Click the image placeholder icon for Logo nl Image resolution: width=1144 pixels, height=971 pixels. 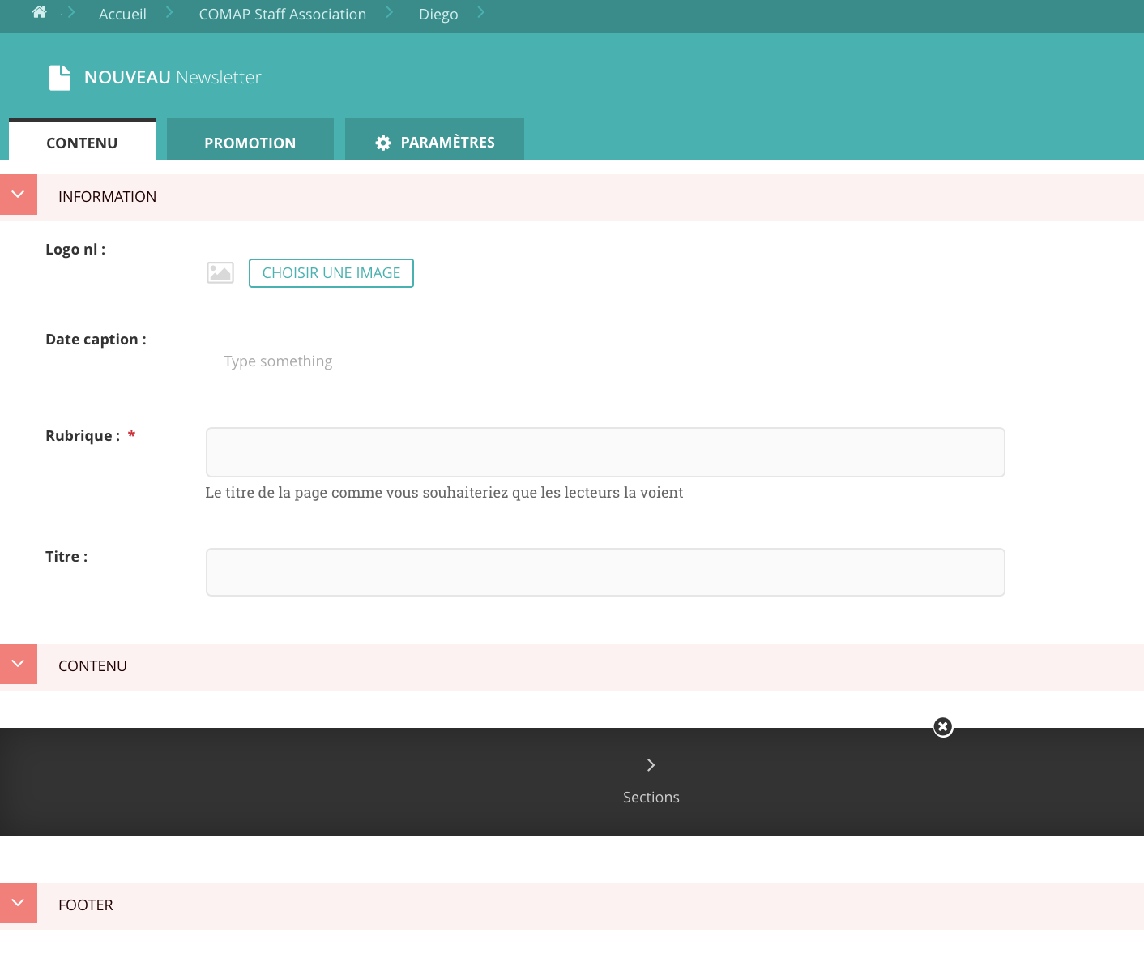(220, 273)
